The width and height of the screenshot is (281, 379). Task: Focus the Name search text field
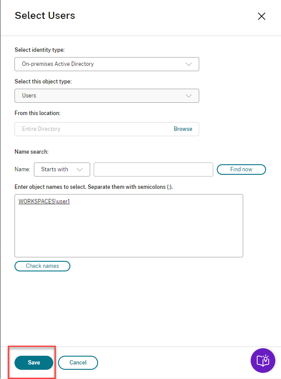pos(153,170)
